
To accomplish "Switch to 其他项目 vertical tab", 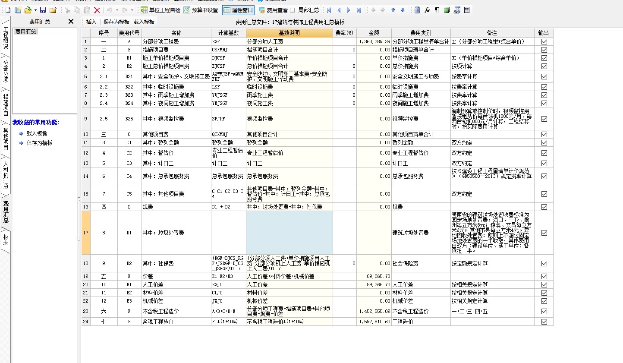I will pyautogui.click(x=6, y=139).
